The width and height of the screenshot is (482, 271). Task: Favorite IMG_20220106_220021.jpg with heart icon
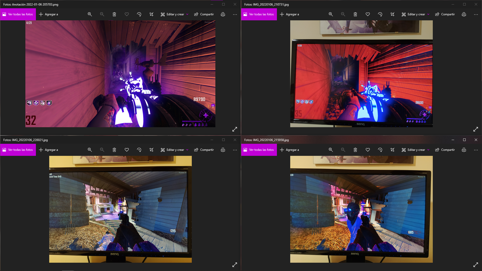point(127,150)
